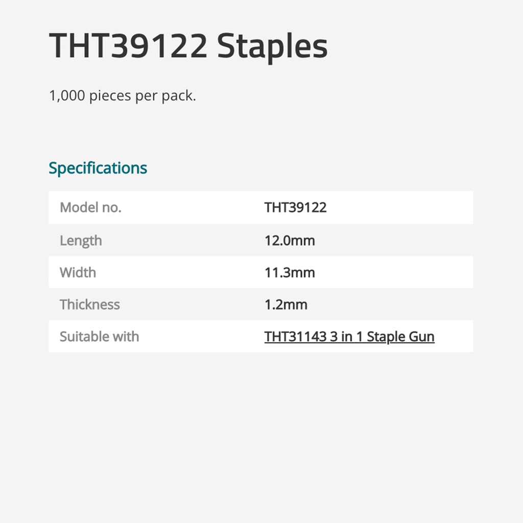Select the Thickness row label
This screenshot has width=523, height=523.
coord(89,304)
